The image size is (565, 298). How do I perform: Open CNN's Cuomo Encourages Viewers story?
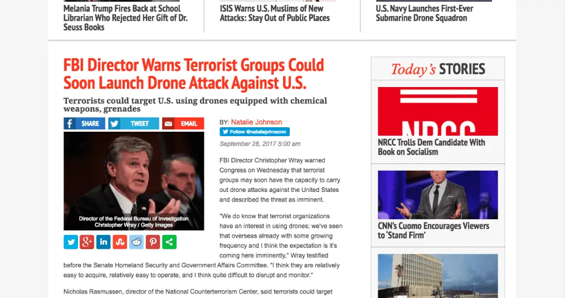[434, 230]
